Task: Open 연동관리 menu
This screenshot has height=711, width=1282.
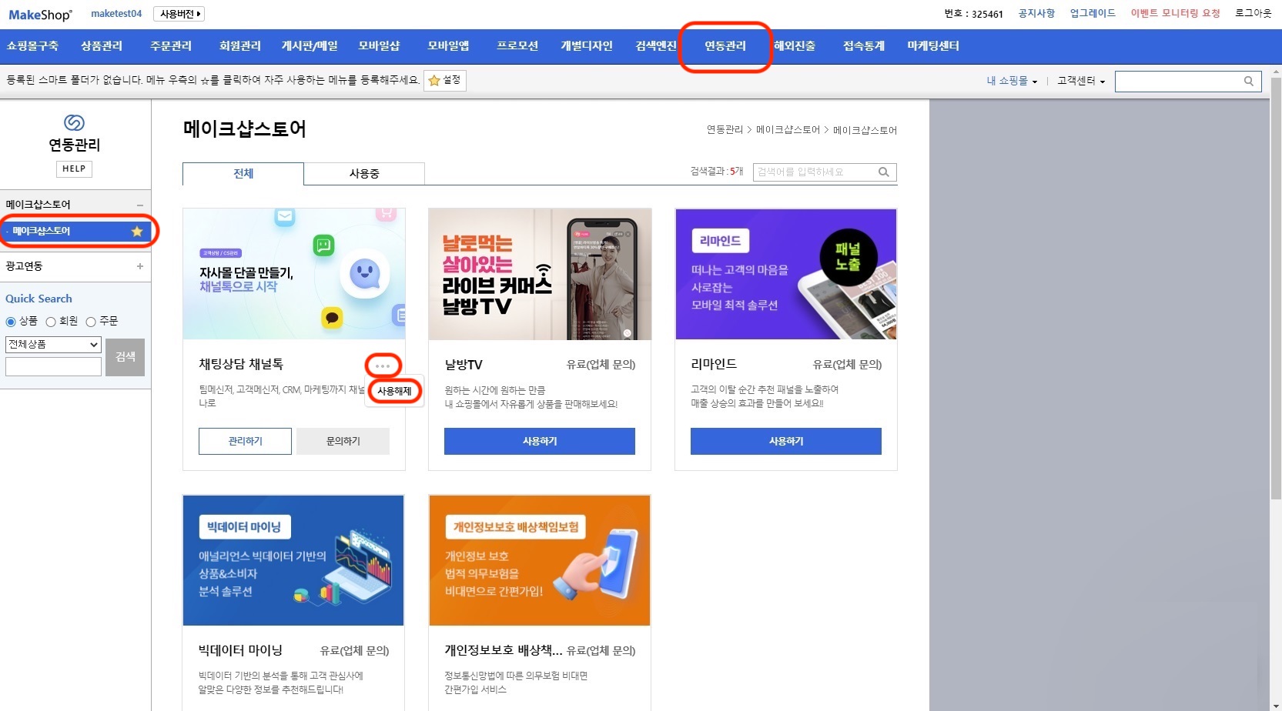Action: point(725,46)
